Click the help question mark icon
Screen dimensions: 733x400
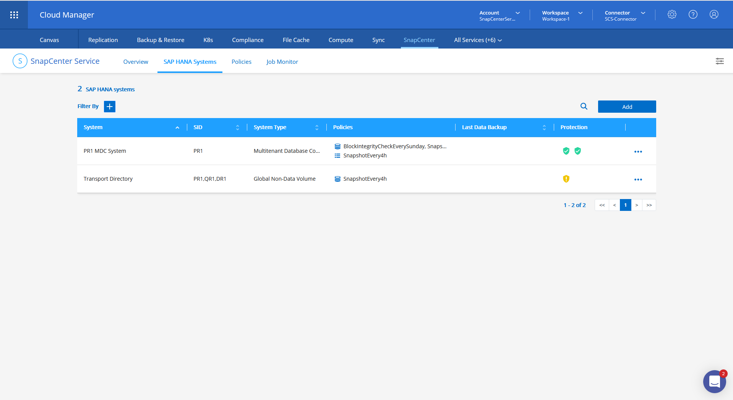click(693, 15)
